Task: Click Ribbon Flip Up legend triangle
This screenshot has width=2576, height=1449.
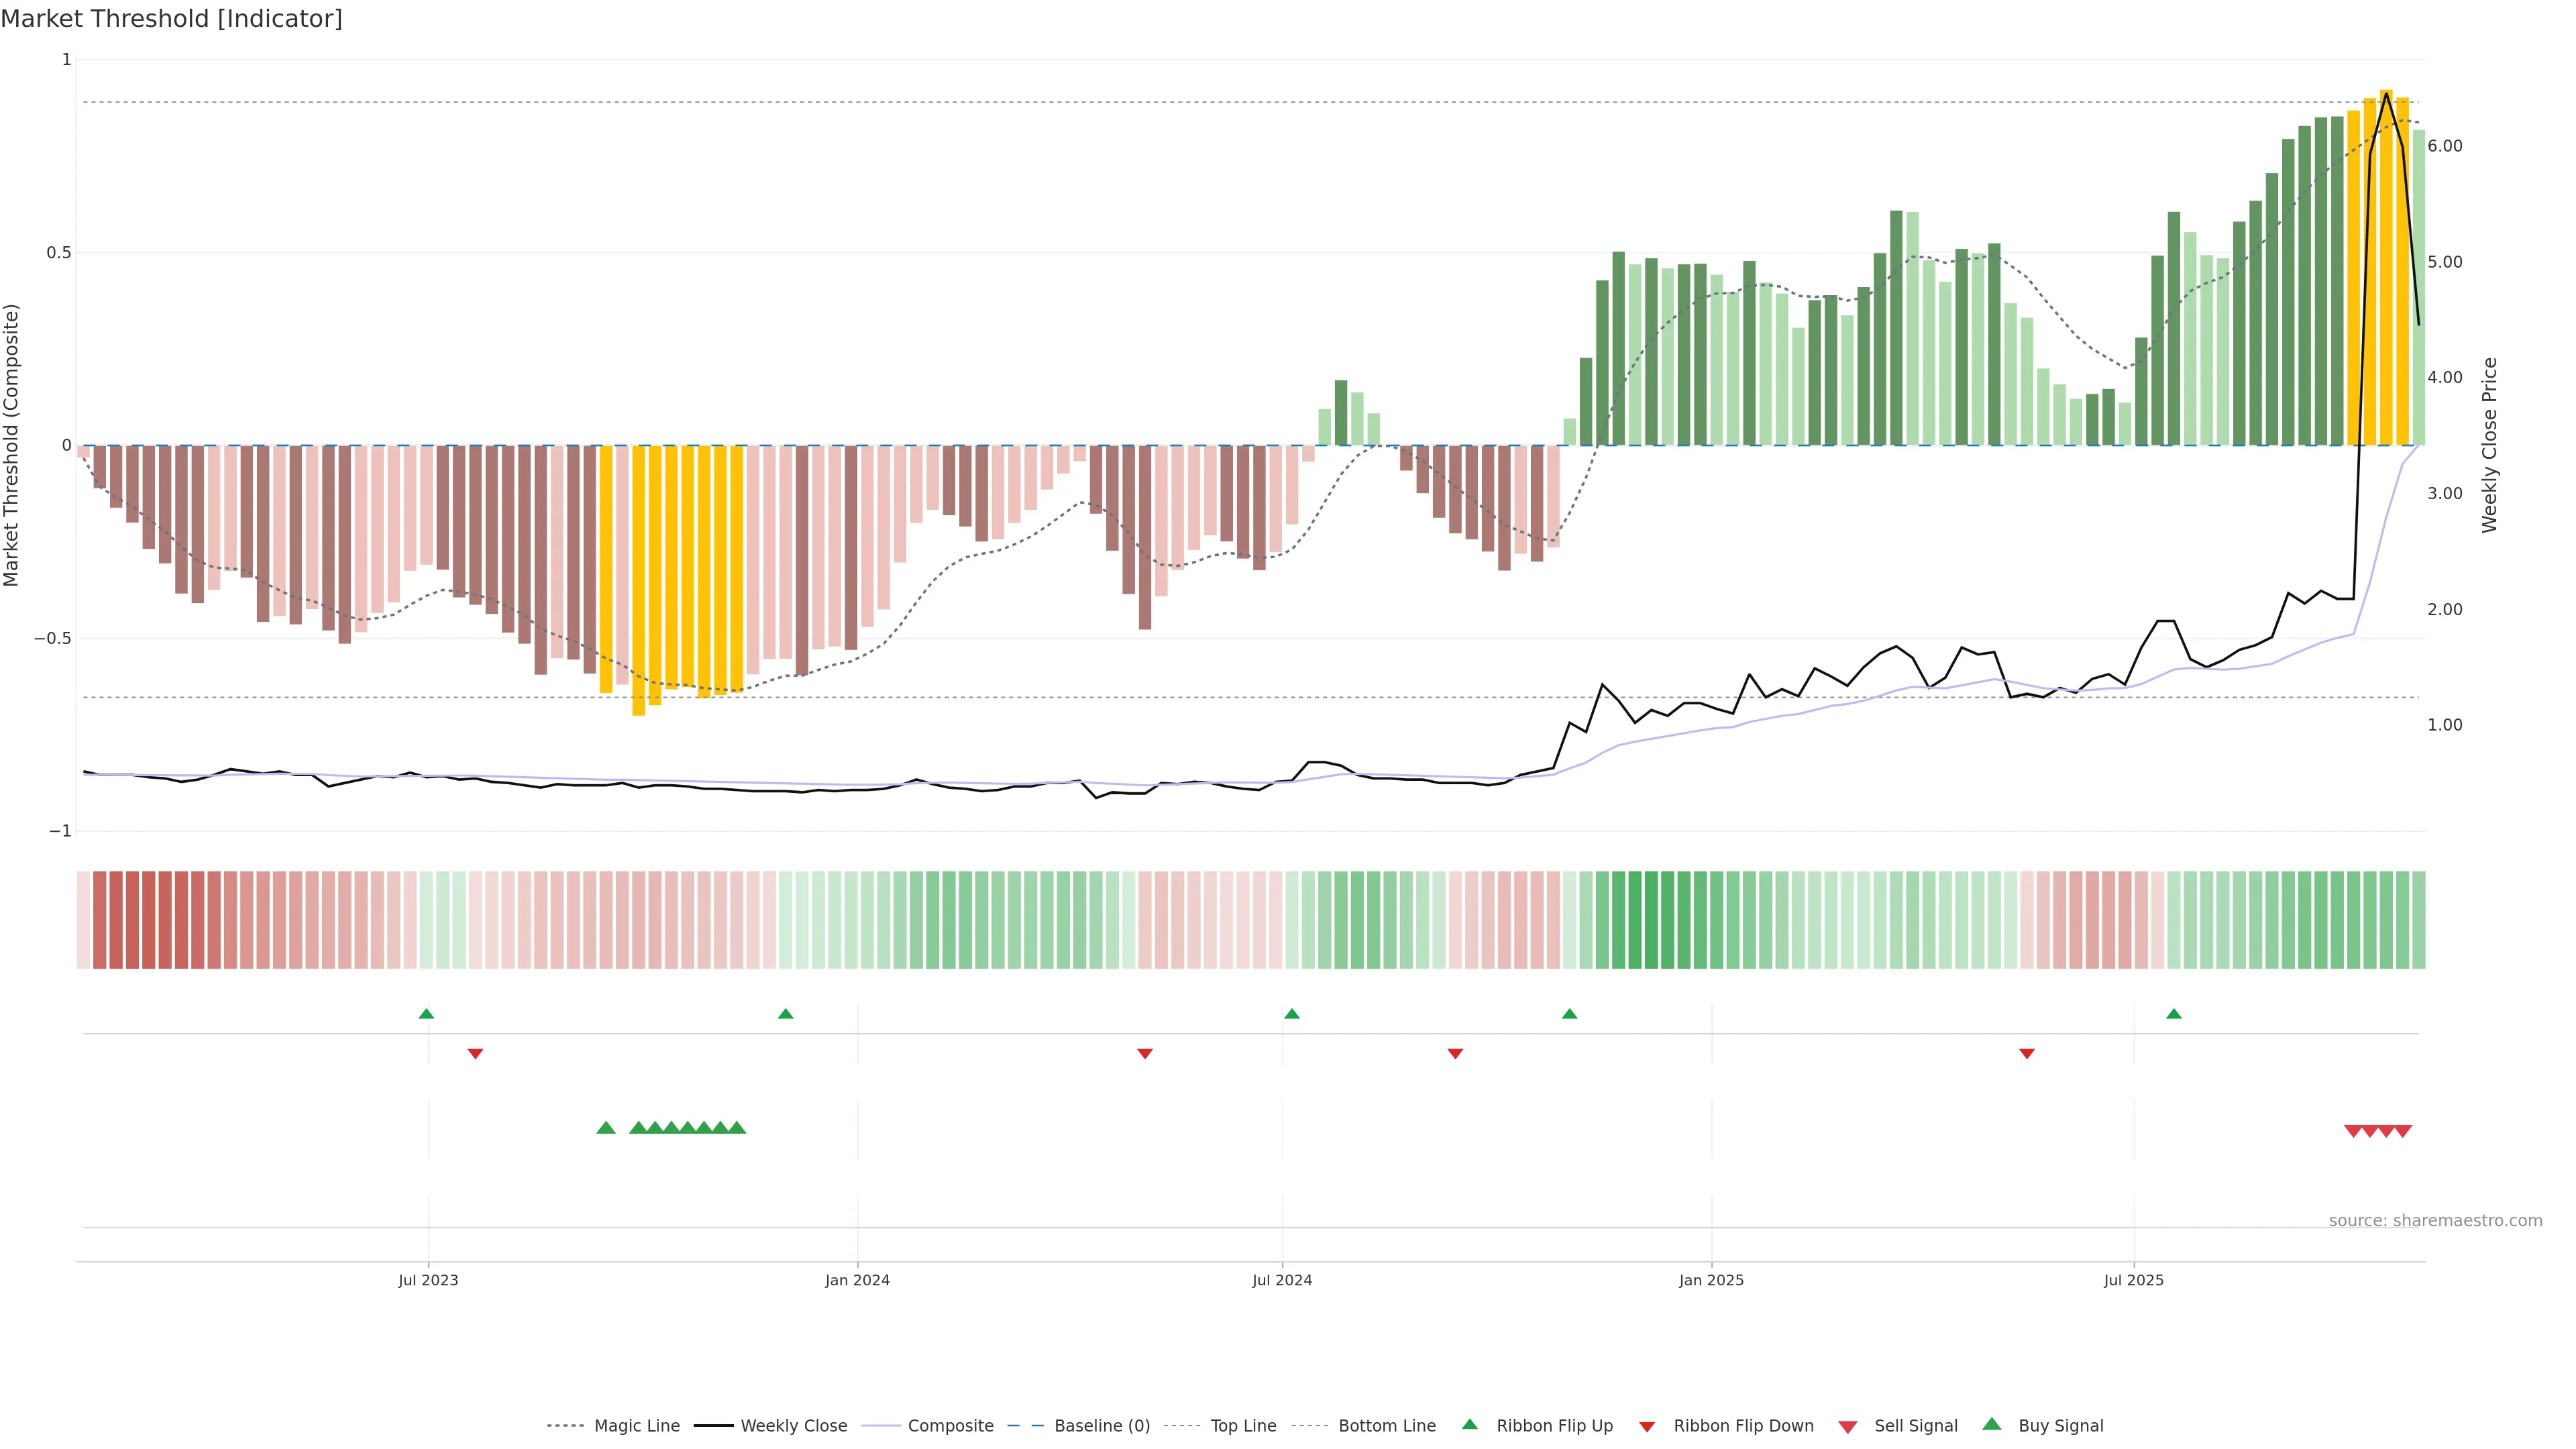Action: (1470, 1424)
